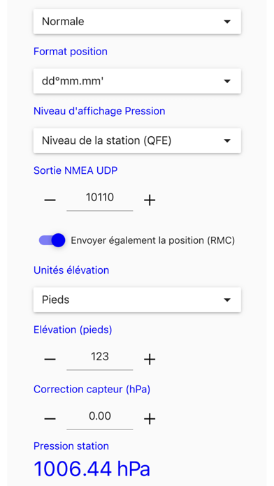Focus the UDP port field showing 10110

click(x=100, y=200)
